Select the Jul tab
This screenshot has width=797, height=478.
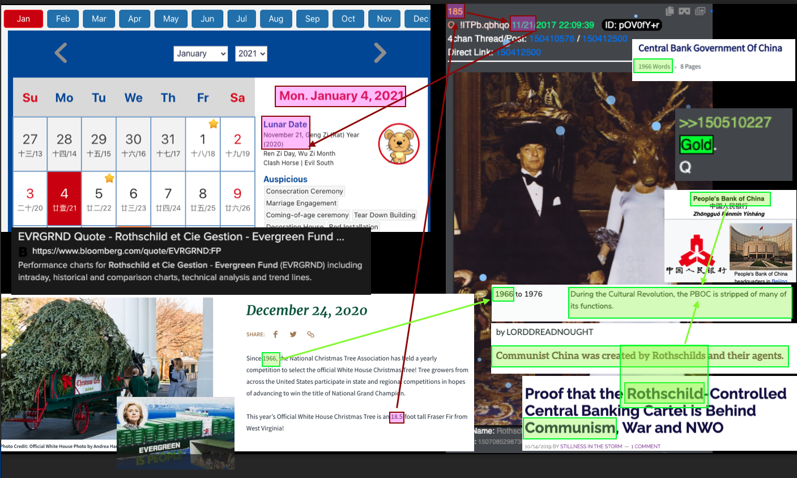(x=241, y=19)
